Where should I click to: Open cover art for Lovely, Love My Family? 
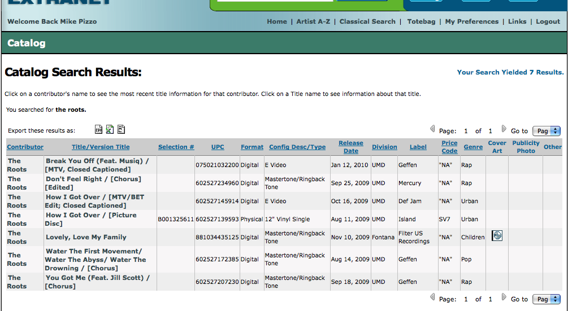(497, 236)
